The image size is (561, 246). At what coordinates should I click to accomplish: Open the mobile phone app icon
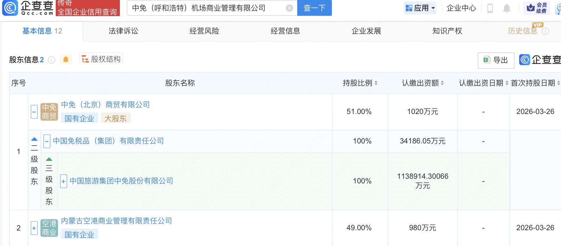click(490, 8)
